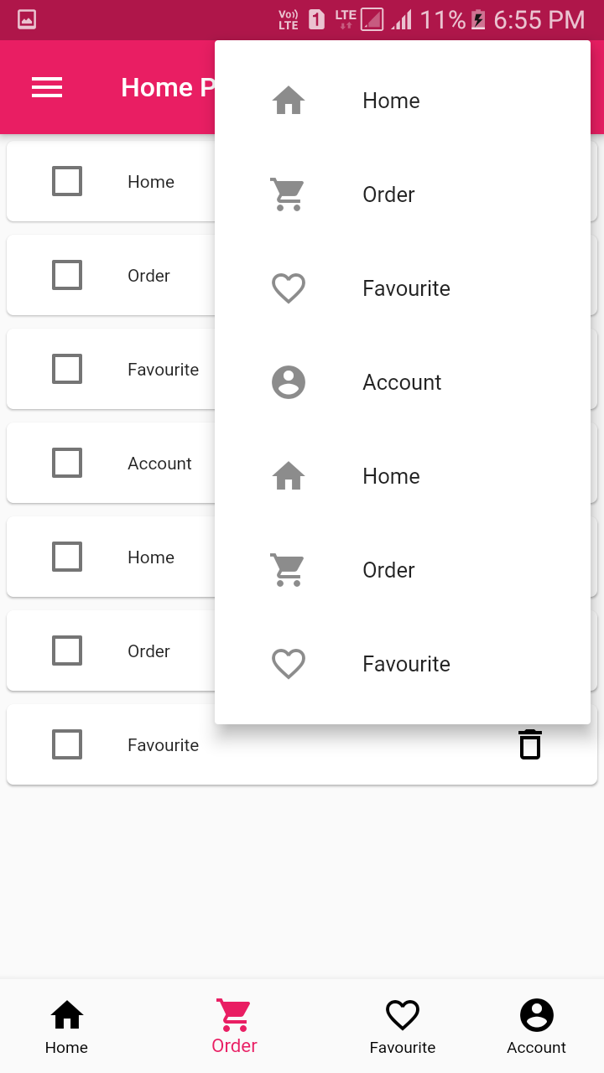
Task: Select the heart icon for Favourite
Action: (289, 288)
